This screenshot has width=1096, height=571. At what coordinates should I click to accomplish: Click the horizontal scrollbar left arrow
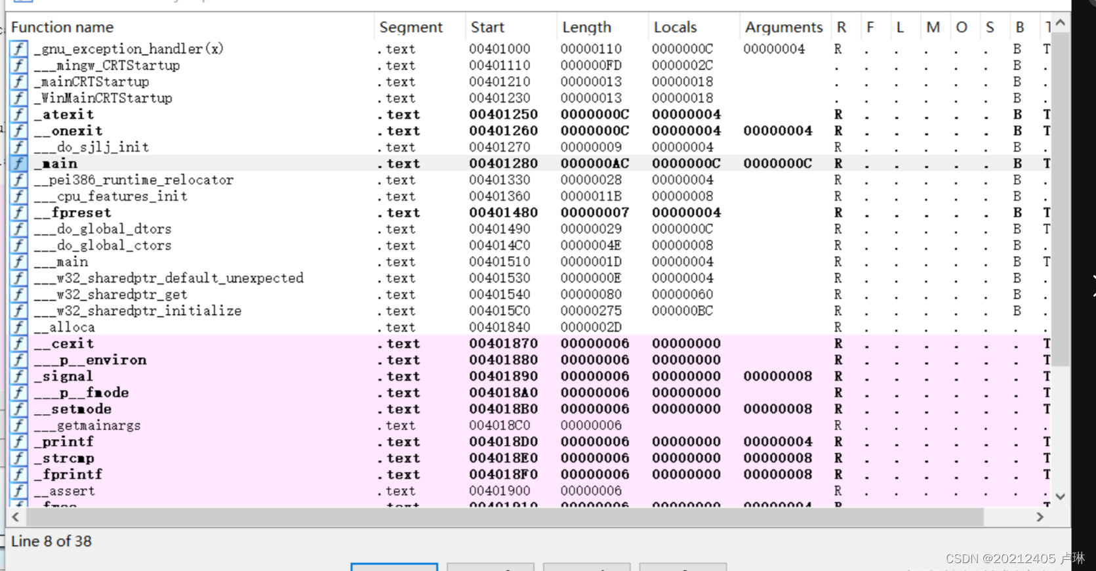16,517
